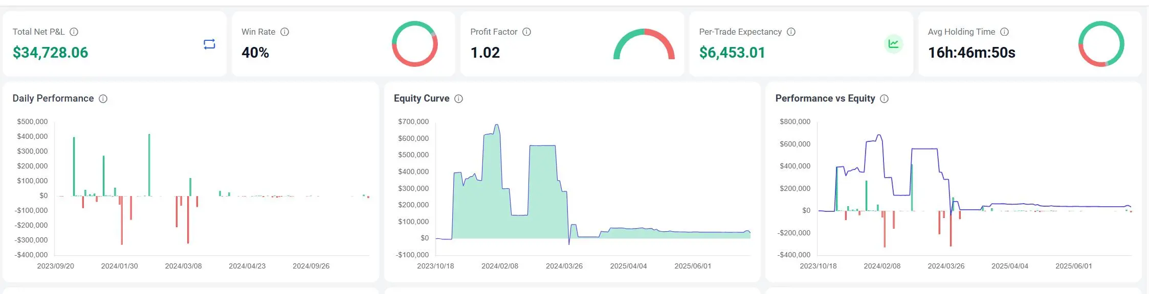1149x294 pixels.
Task: Click the Profit Factor info icon
Action: pyautogui.click(x=526, y=32)
